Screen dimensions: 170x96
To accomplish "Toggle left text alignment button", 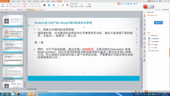I will [24, 6].
